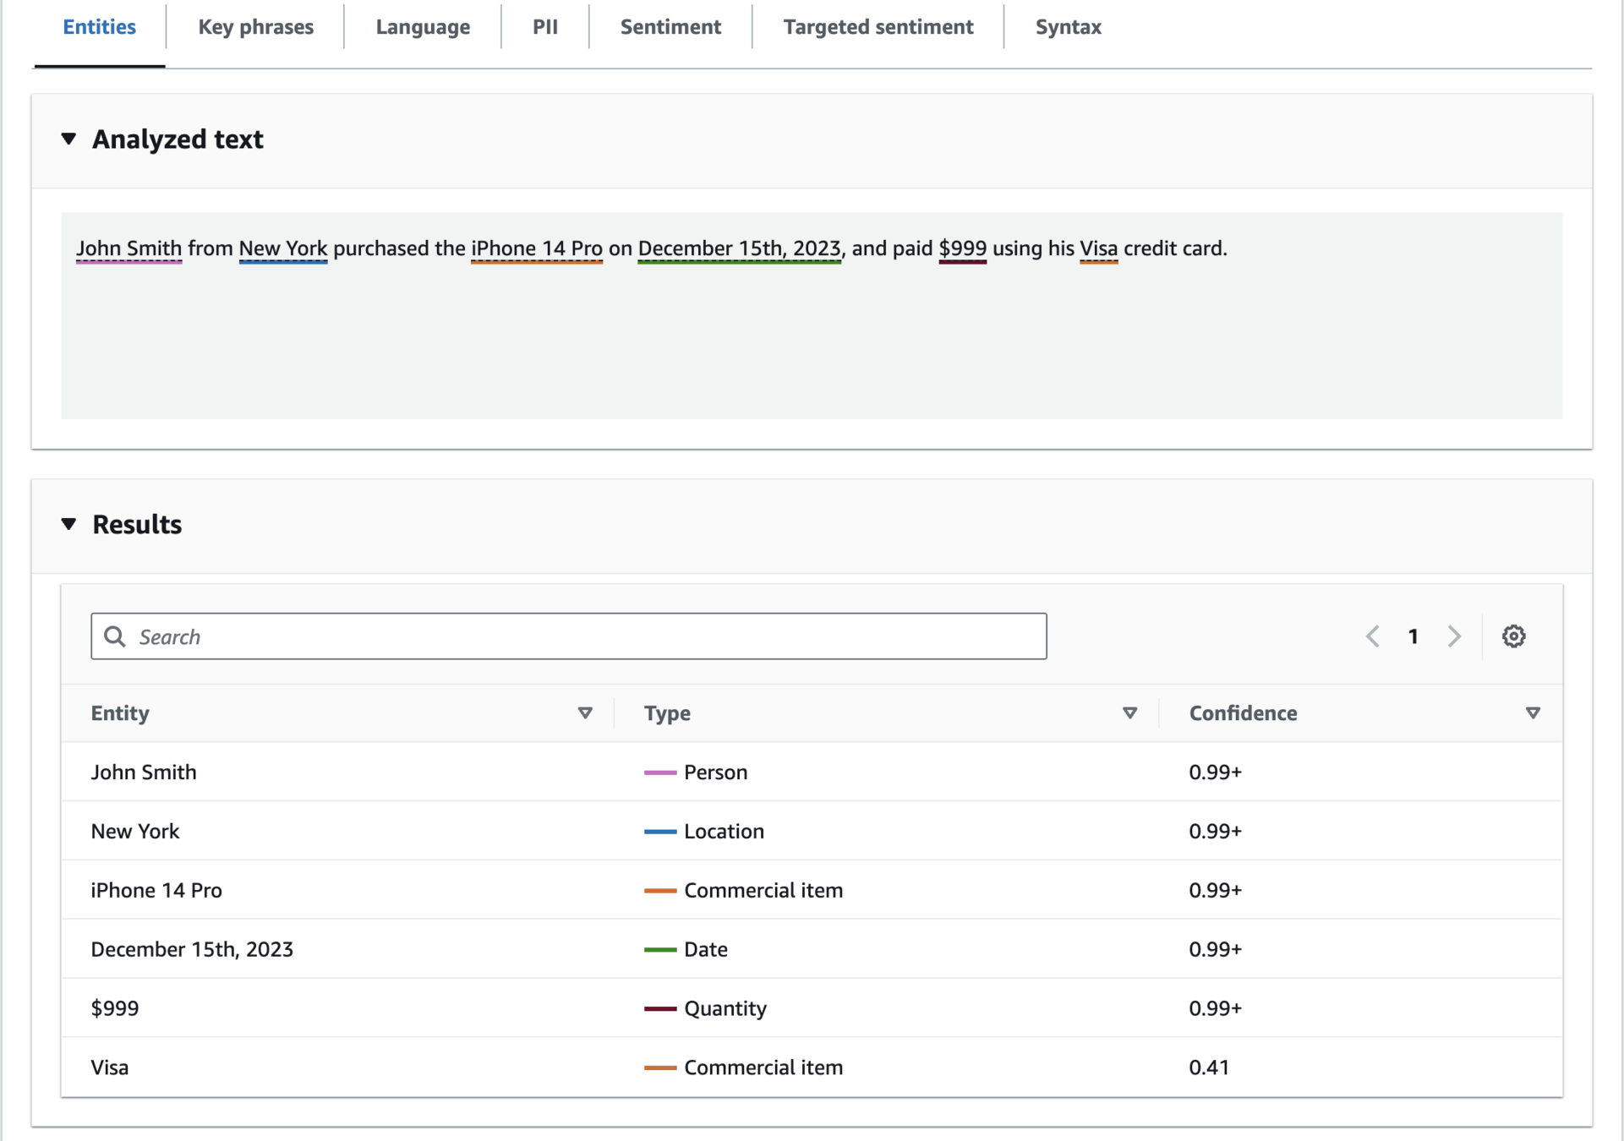Screen dimensions: 1624x1141
Task: Switch to the PII tab
Action: point(545,27)
